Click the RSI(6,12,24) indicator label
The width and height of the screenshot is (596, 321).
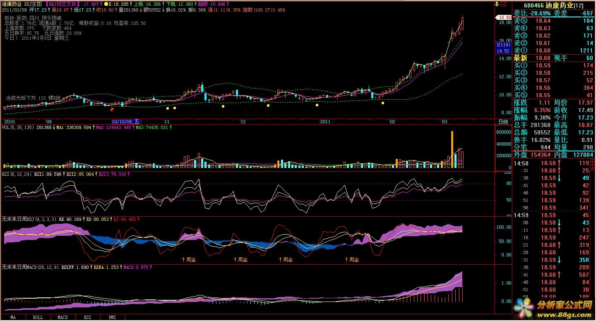[x=17, y=174]
